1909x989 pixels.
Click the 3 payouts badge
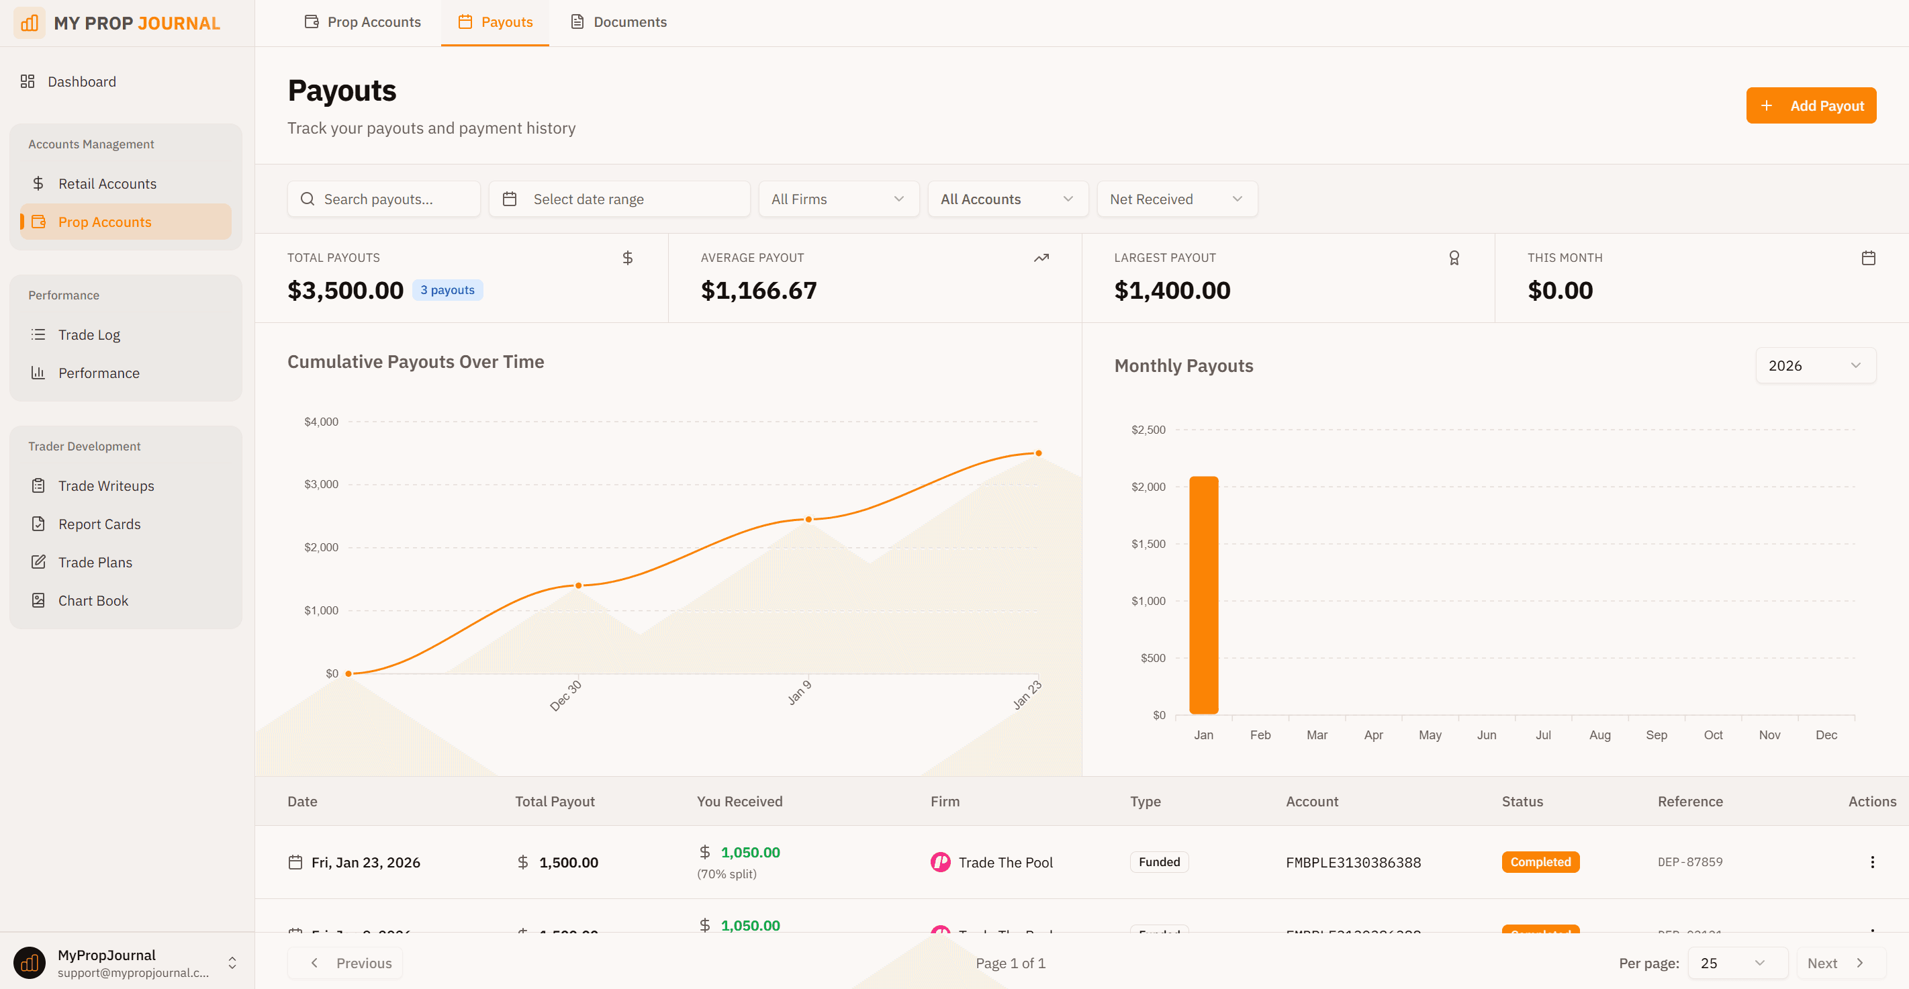click(448, 291)
